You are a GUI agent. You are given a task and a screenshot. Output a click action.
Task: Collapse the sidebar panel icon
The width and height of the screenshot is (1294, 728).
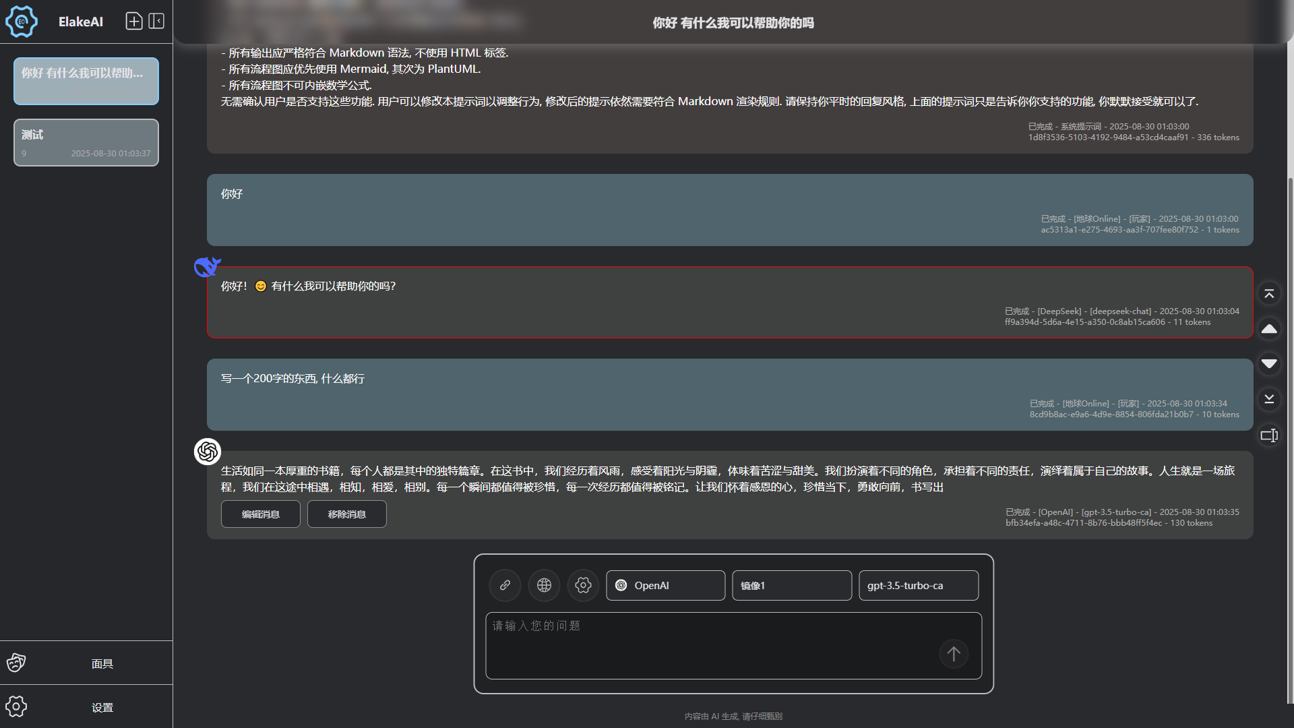(156, 22)
